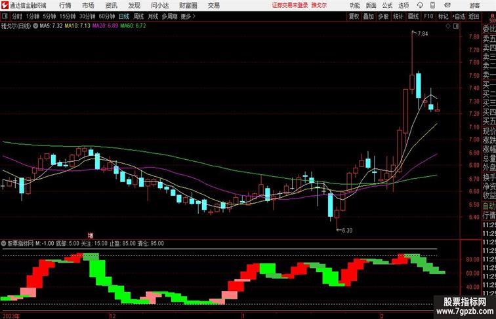Open the 多周期 multi-period view

coord(169,16)
